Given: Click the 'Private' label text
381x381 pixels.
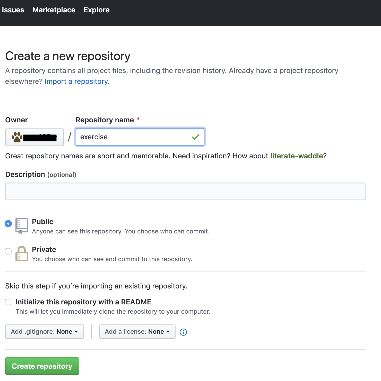Looking at the screenshot, I should tap(44, 249).
